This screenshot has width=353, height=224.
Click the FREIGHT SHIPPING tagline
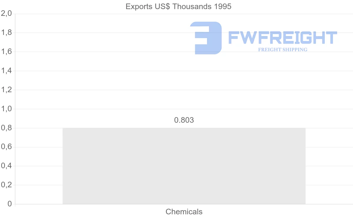point(283,50)
